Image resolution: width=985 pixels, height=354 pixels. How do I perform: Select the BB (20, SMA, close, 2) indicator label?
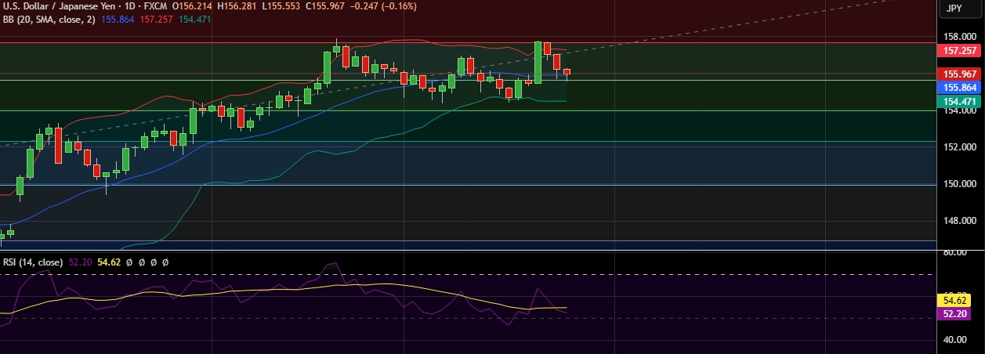pos(50,19)
